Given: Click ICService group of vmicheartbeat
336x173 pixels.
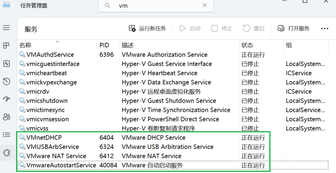Looking at the screenshot, I should pyautogui.click(x=299, y=73).
